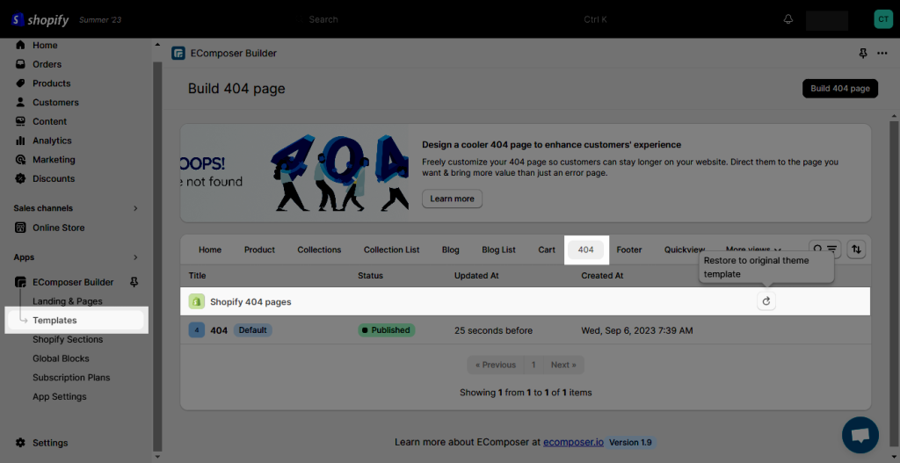900x463 pixels.
Task: Open the live chat bubble
Action: tap(860, 436)
